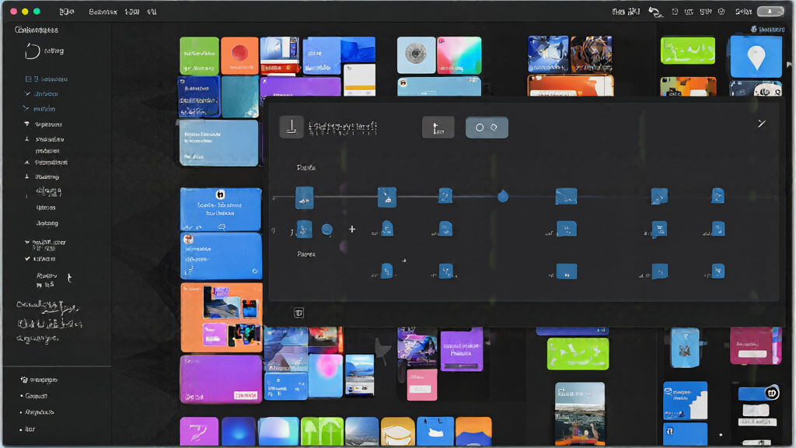
Task: Select the rightmost blue file icon on the dialog track
Action: point(717,195)
